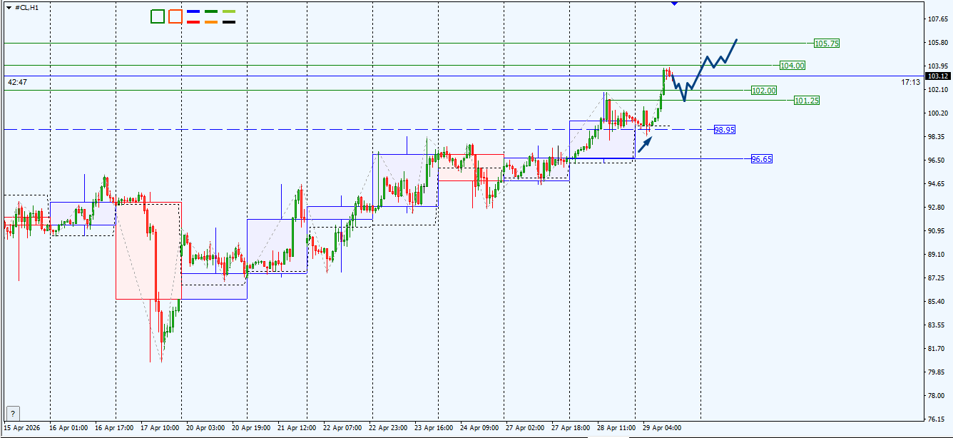This screenshot has height=438, width=953.
Task: Click the 29 Apr 04:00 time axis label
Action: coord(661,428)
